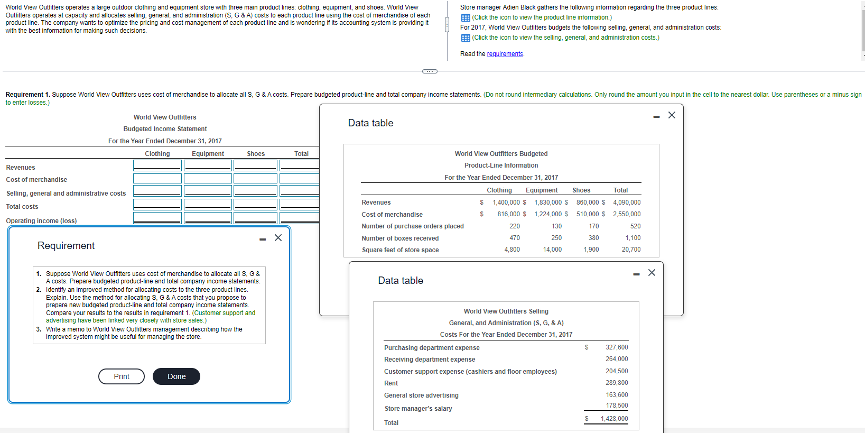Select the Clothing Cost of merchandise input cell
The image size is (865, 433).
point(157,179)
